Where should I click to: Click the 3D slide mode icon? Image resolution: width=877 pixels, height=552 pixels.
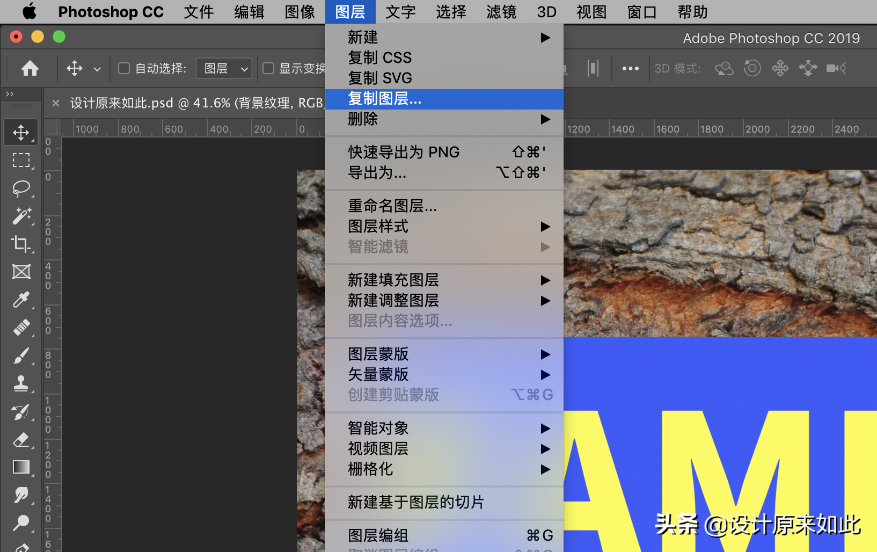808,68
